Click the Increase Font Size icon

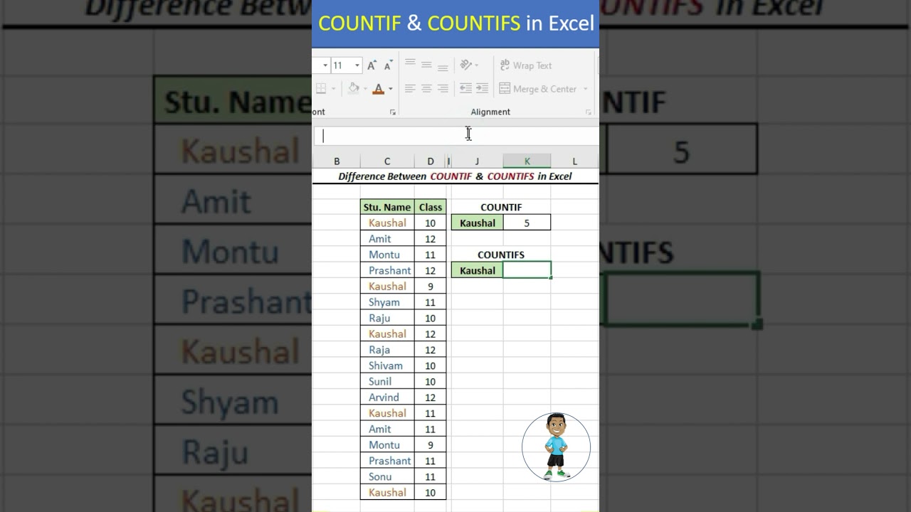[372, 65]
